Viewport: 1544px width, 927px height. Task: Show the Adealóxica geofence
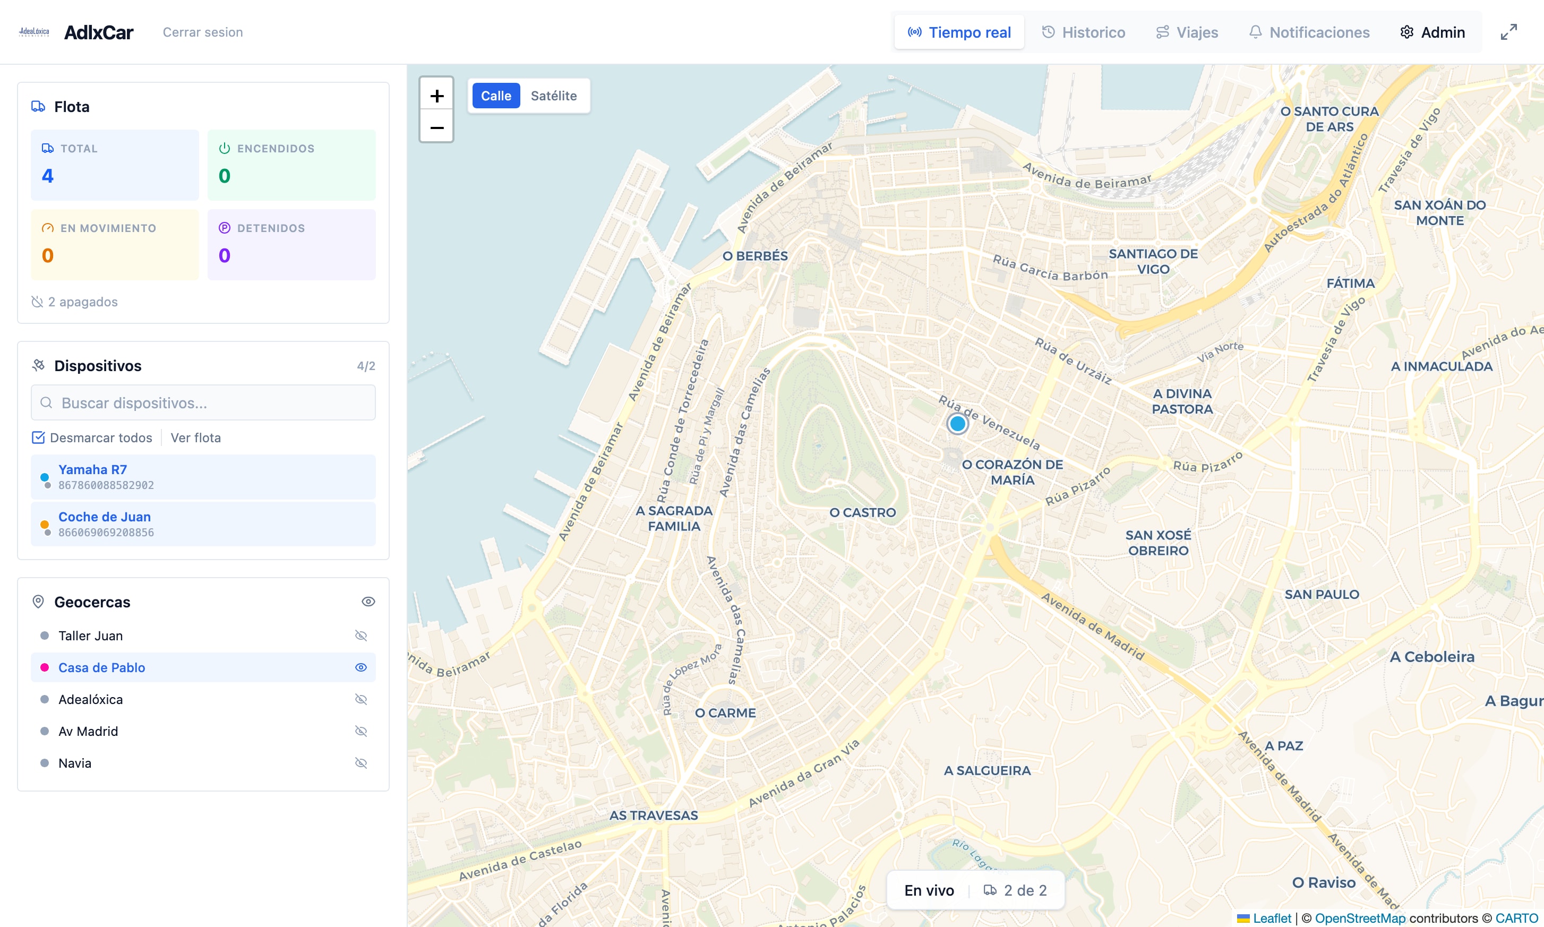(x=361, y=699)
